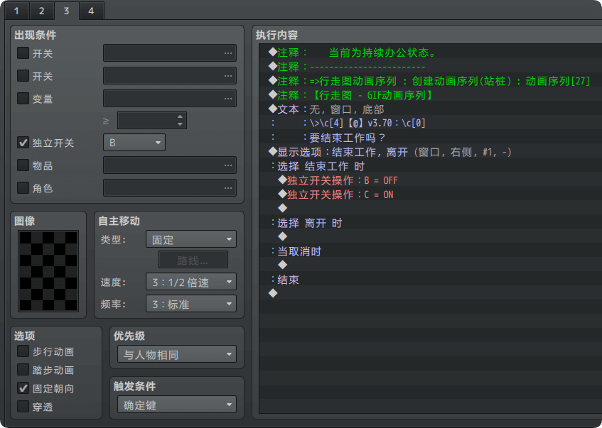Uncheck the 独立开关 checkbox
This screenshot has height=428, width=602.
pos(23,143)
